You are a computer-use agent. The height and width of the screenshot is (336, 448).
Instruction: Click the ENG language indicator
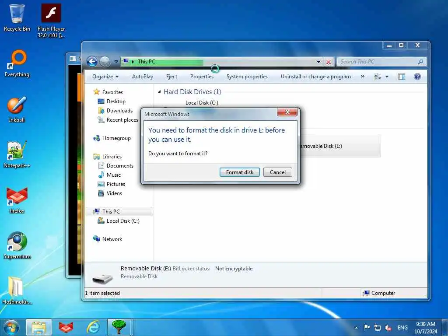(402, 328)
